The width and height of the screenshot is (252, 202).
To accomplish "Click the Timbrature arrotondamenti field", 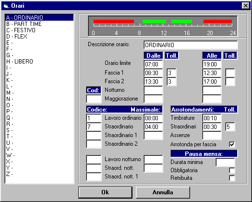I will 212,118.
